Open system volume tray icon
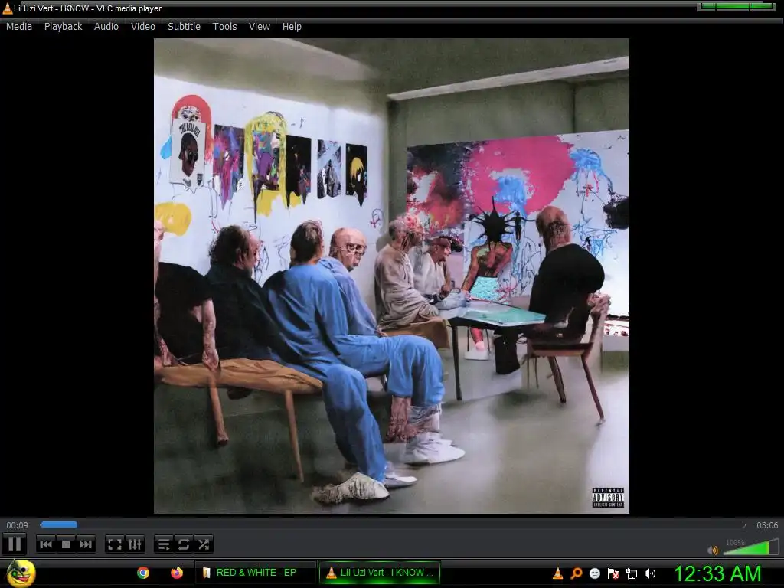 point(649,573)
